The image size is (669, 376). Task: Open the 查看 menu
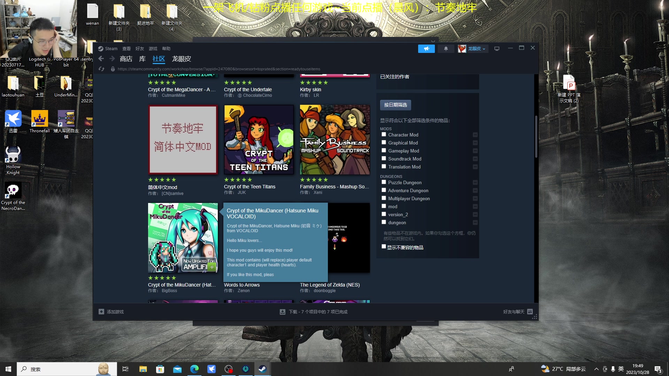[x=126, y=49]
